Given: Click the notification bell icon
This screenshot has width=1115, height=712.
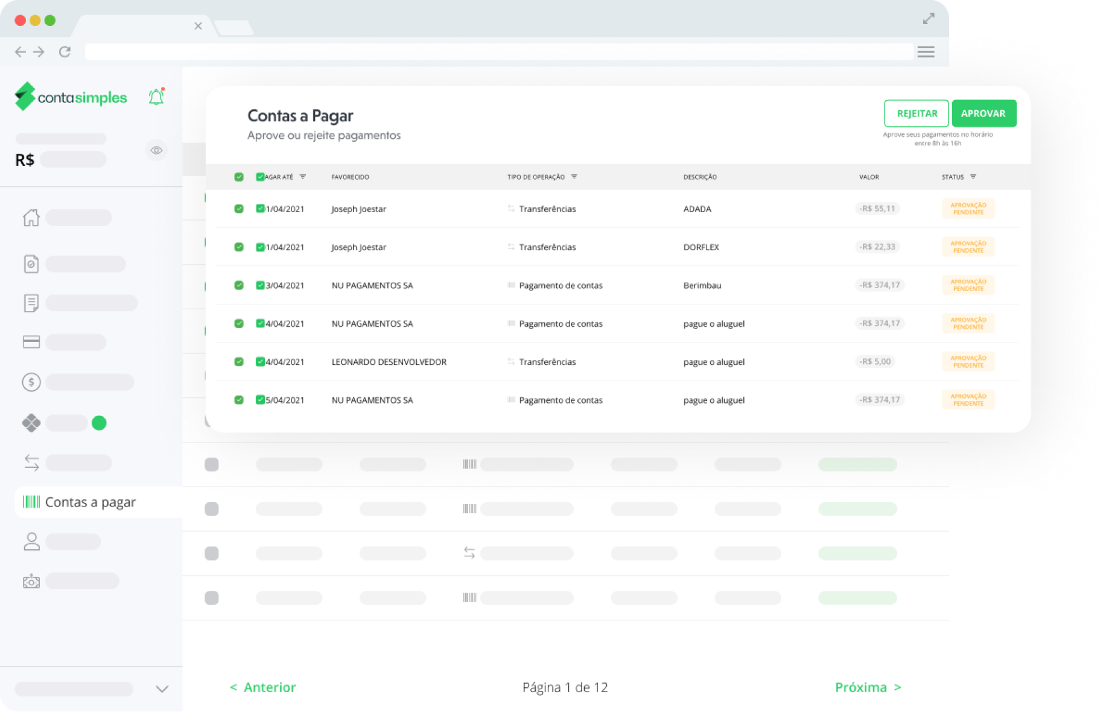Looking at the screenshot, I should [156, 97].
